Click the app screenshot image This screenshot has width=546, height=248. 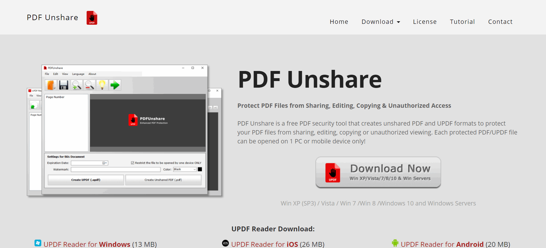pyautogui.click(x=124, y=130)
